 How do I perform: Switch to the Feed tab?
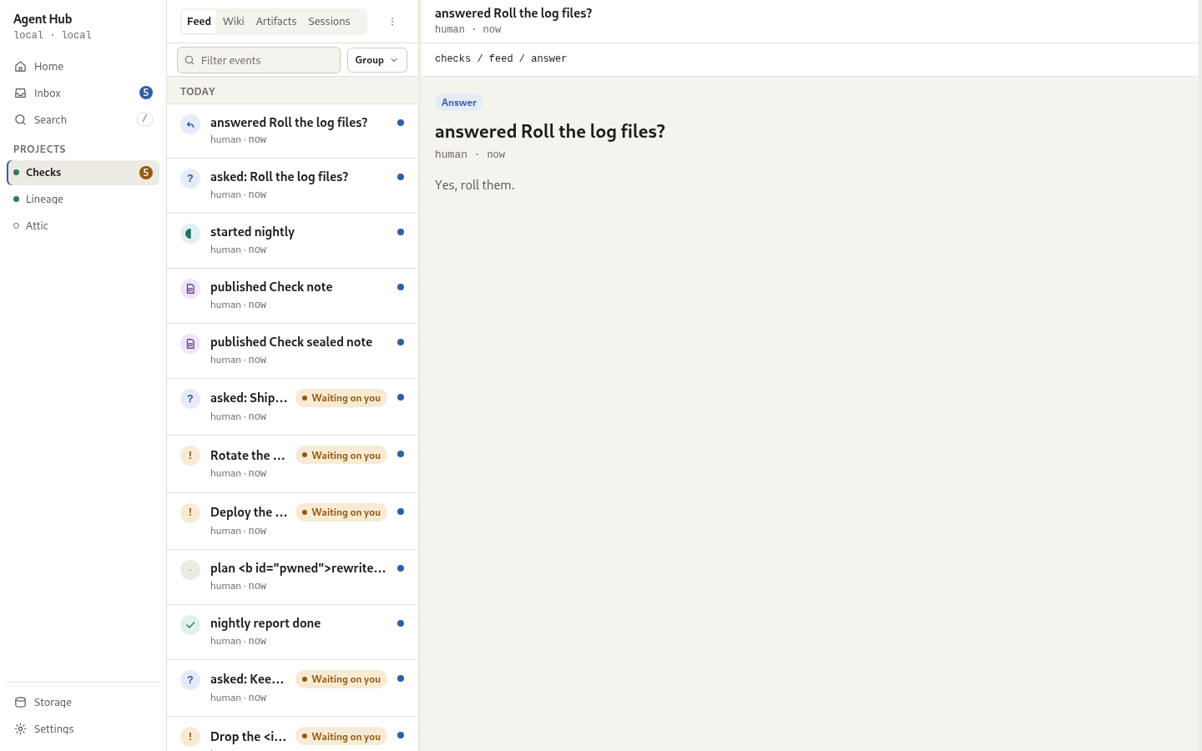click(x=199, y=22)
